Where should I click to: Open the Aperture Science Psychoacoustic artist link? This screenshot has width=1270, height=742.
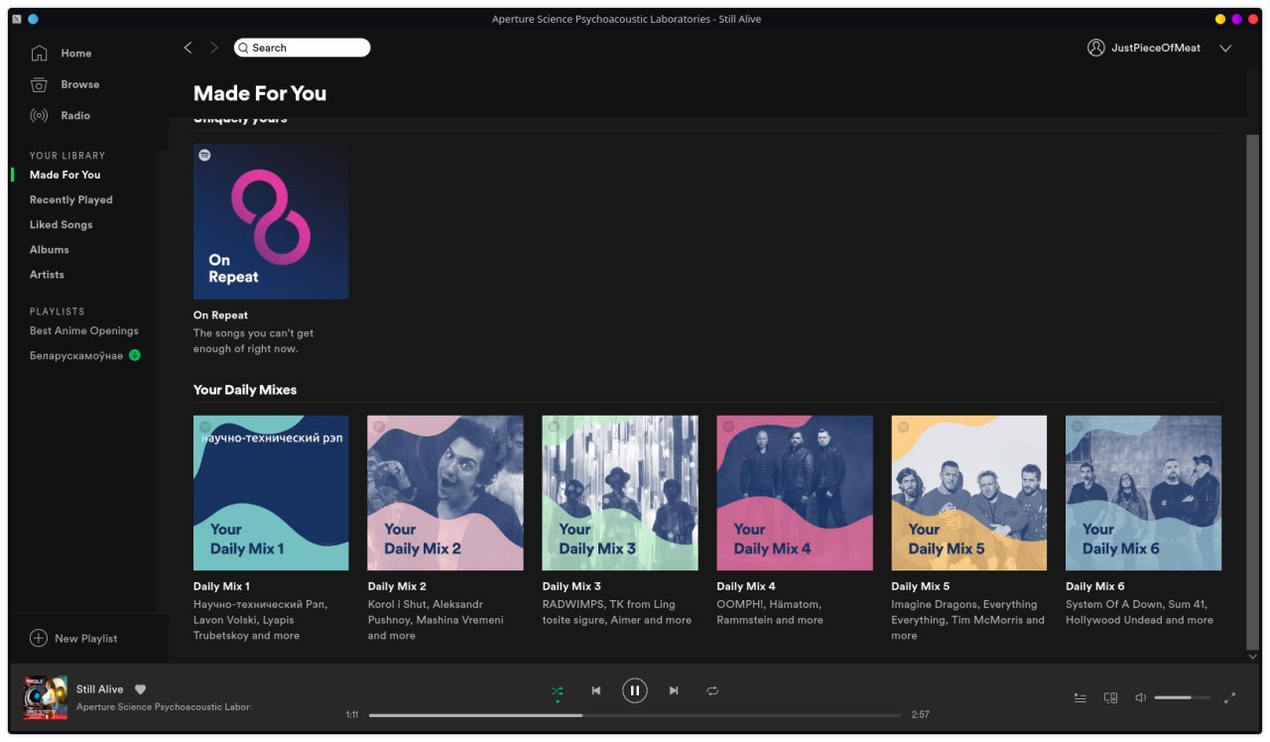[x=164, y=707]
